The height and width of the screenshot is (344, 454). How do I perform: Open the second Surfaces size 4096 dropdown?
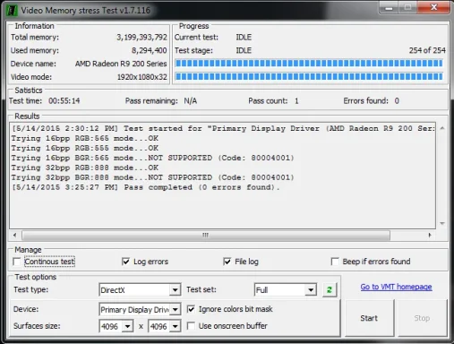(x=176, y=326)
